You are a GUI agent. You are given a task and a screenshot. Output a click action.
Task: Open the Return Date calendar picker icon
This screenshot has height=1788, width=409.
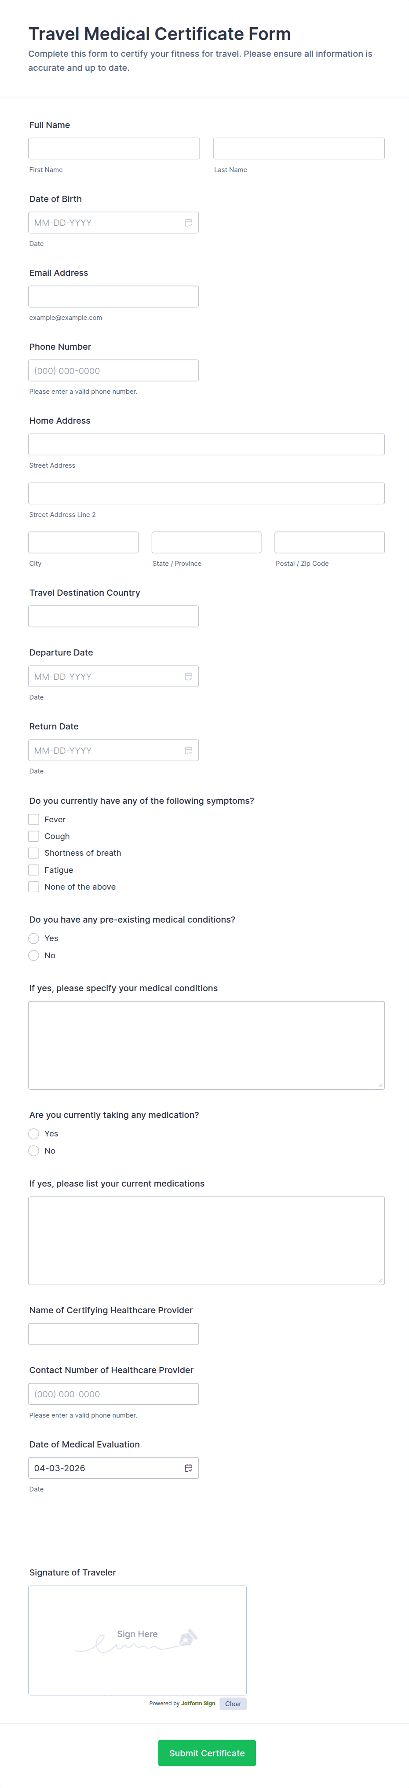pyautogui.click(x=188, y=750)
